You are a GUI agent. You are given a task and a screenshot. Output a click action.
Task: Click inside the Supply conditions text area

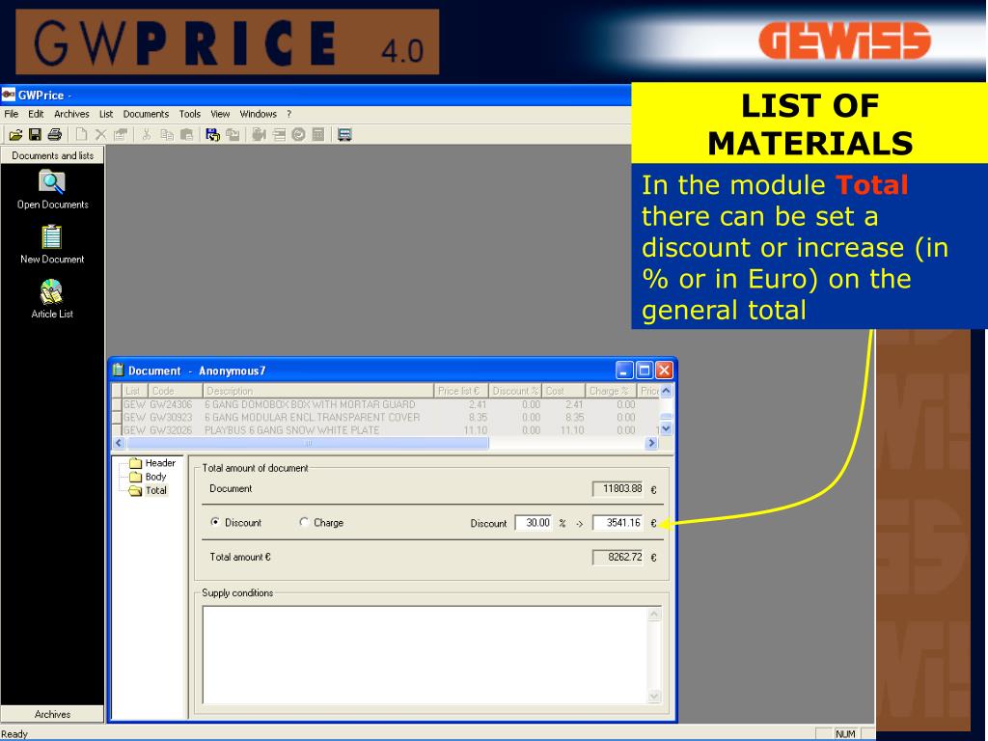(425, 655)
